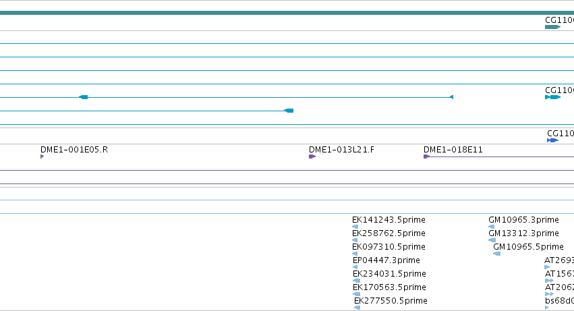Image resolution: width=574 pixels, height=311 pixels.
Task: Click the EST glyph under EK141243.5prime
Action: pos(355,227)
